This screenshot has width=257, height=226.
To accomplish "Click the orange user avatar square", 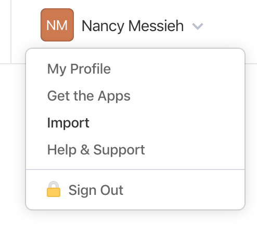I will click(x=57, y=25).
